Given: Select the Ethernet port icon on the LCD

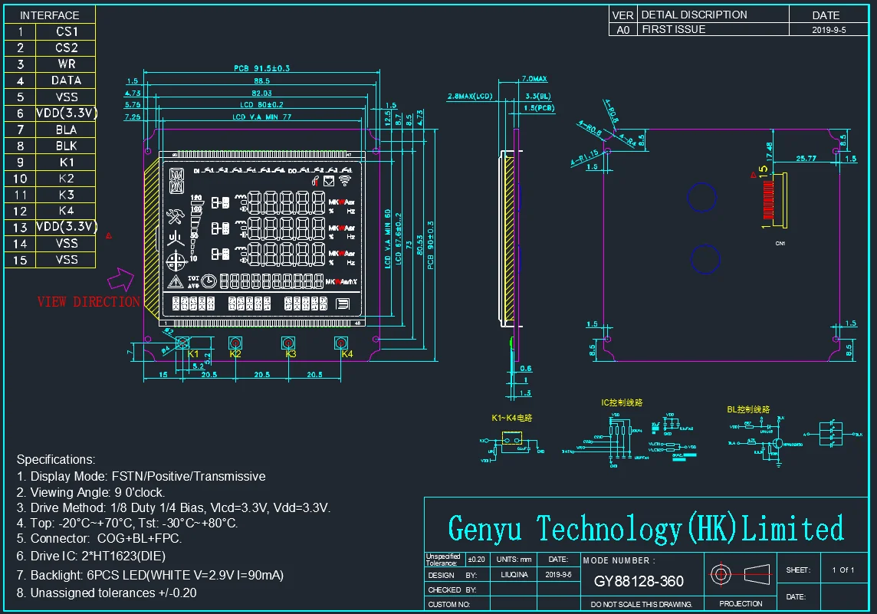Looking at the screenshot, I should [330, 182].
